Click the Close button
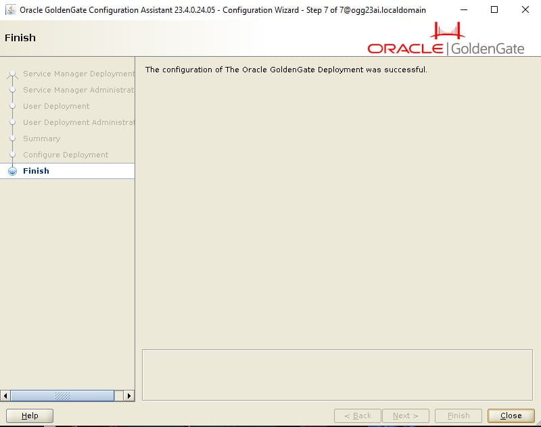 point(511,416)
